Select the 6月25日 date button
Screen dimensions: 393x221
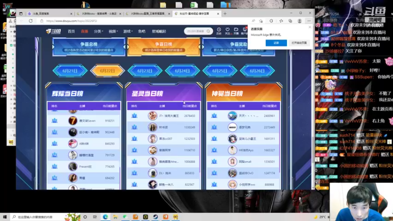coord(220,71)
